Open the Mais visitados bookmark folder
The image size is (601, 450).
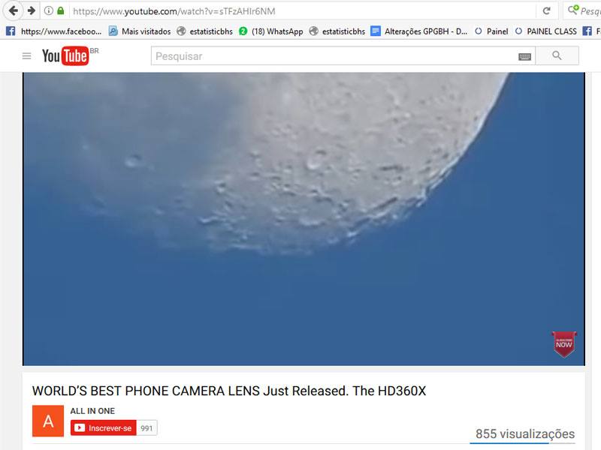coord(140,31)
